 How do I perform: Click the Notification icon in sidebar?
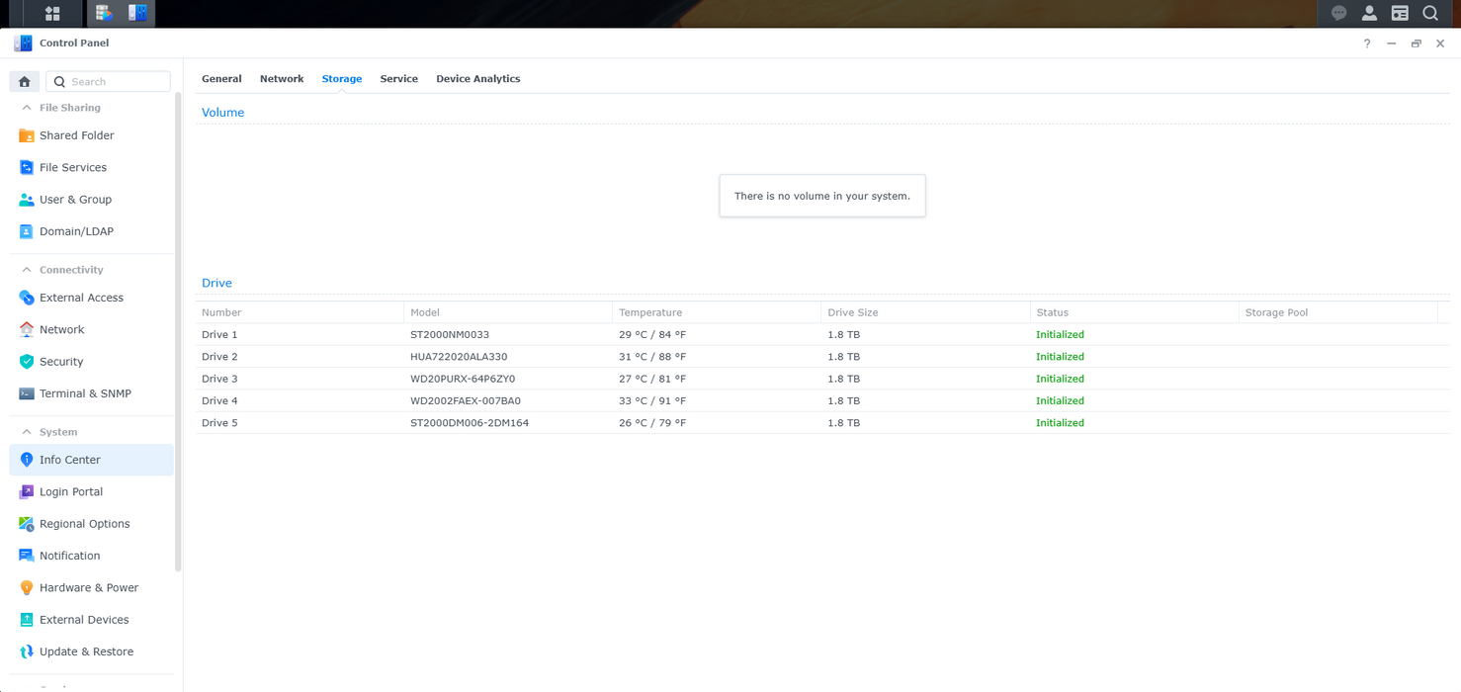[27, 556]
